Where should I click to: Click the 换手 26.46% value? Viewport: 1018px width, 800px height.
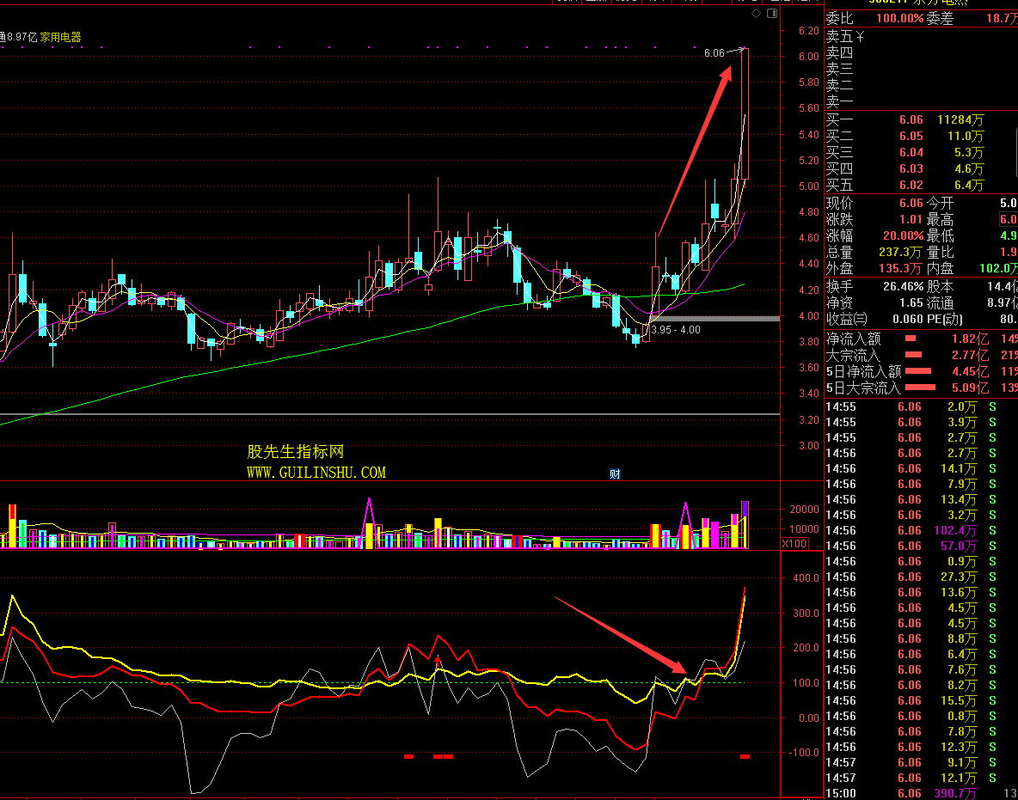[903, 286]
